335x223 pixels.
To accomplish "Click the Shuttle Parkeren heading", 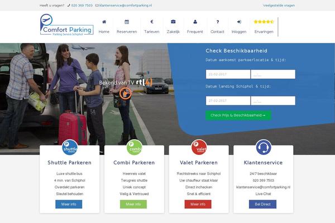I will tap(70, 163).
